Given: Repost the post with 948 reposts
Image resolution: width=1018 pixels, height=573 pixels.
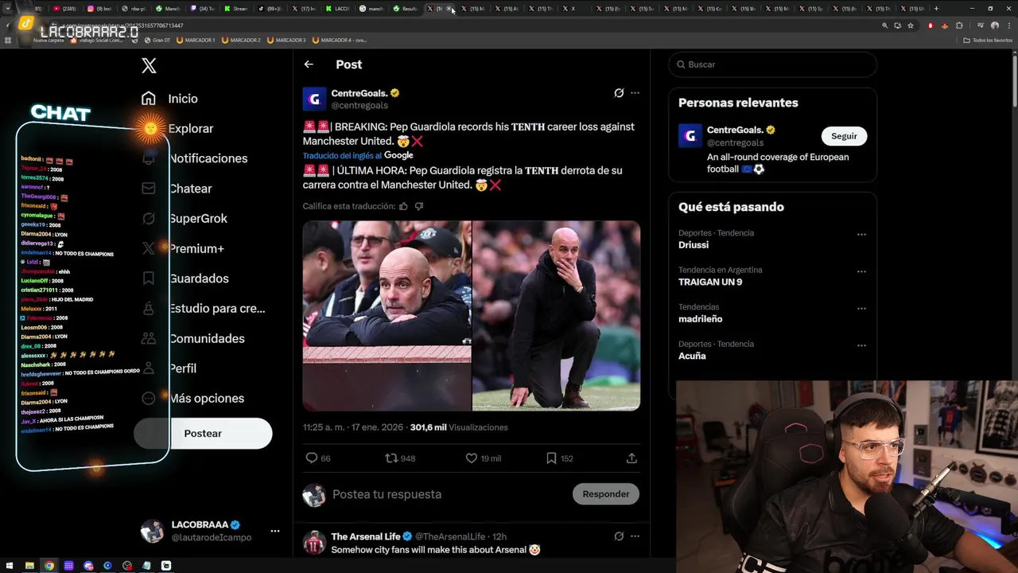Looking at the screenshot, I should pyautogui.click(x=391, y=458).
